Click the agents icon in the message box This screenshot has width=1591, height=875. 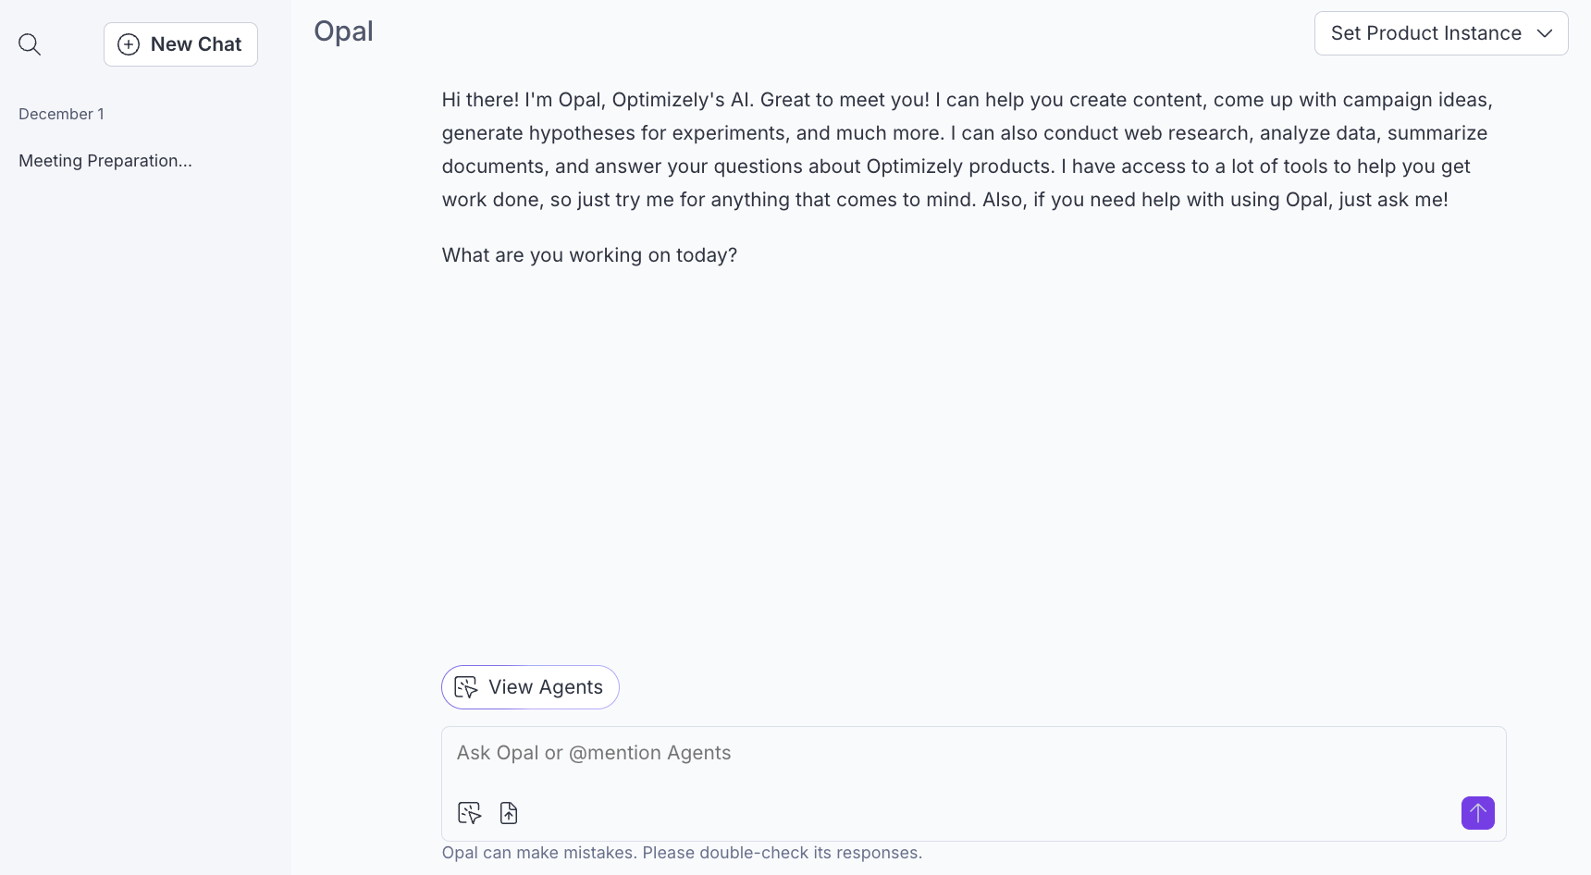[x=470, y=813]
